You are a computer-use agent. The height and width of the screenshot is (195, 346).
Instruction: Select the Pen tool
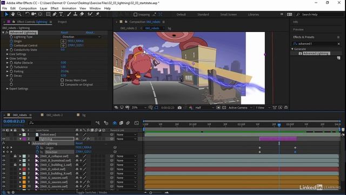click(54, 15)
